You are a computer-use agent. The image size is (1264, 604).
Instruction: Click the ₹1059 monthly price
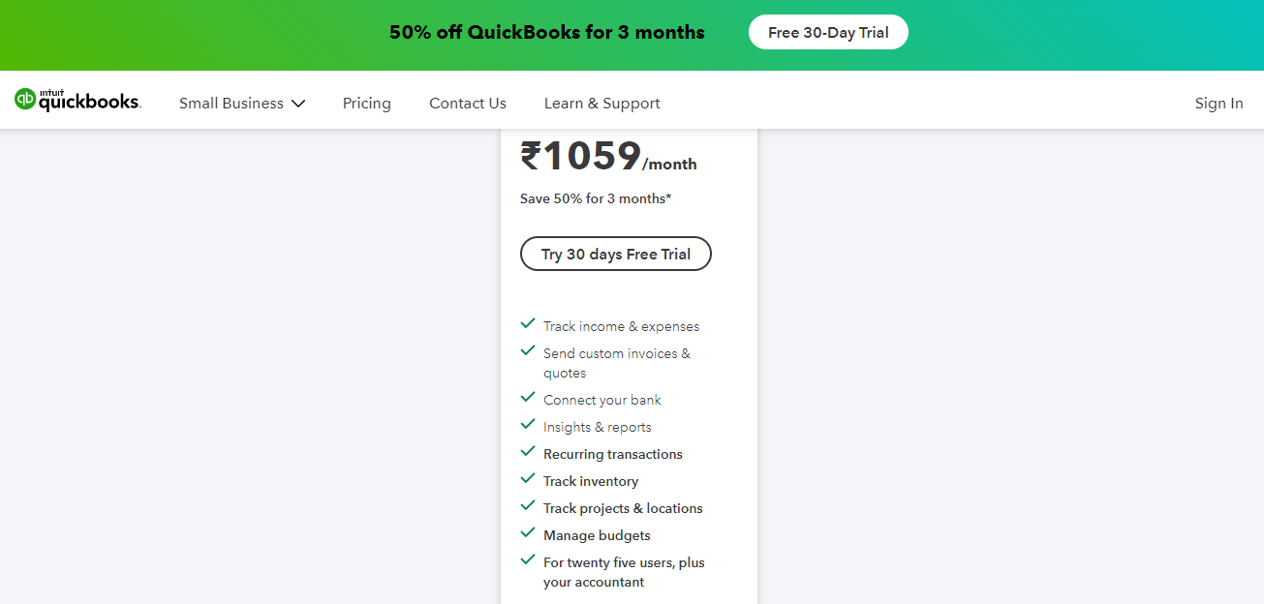pos(578,157)
